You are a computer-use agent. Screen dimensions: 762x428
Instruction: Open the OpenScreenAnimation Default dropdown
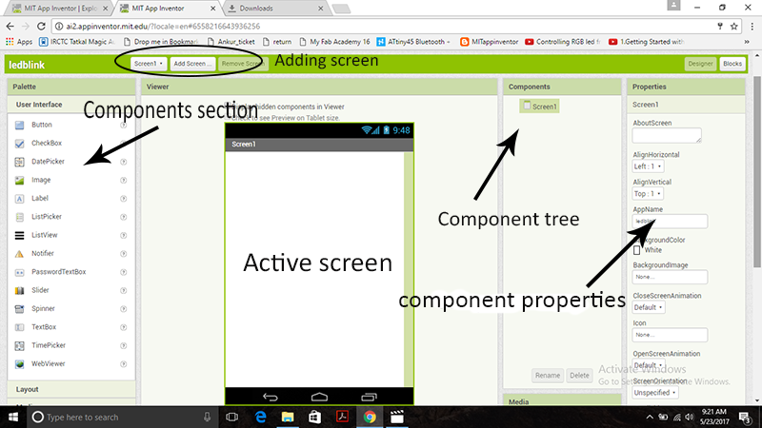649,365
